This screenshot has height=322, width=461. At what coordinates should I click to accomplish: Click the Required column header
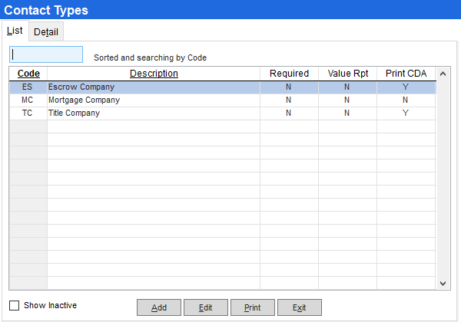289,74
